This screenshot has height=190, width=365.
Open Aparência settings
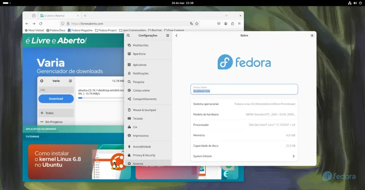point(148,54)
